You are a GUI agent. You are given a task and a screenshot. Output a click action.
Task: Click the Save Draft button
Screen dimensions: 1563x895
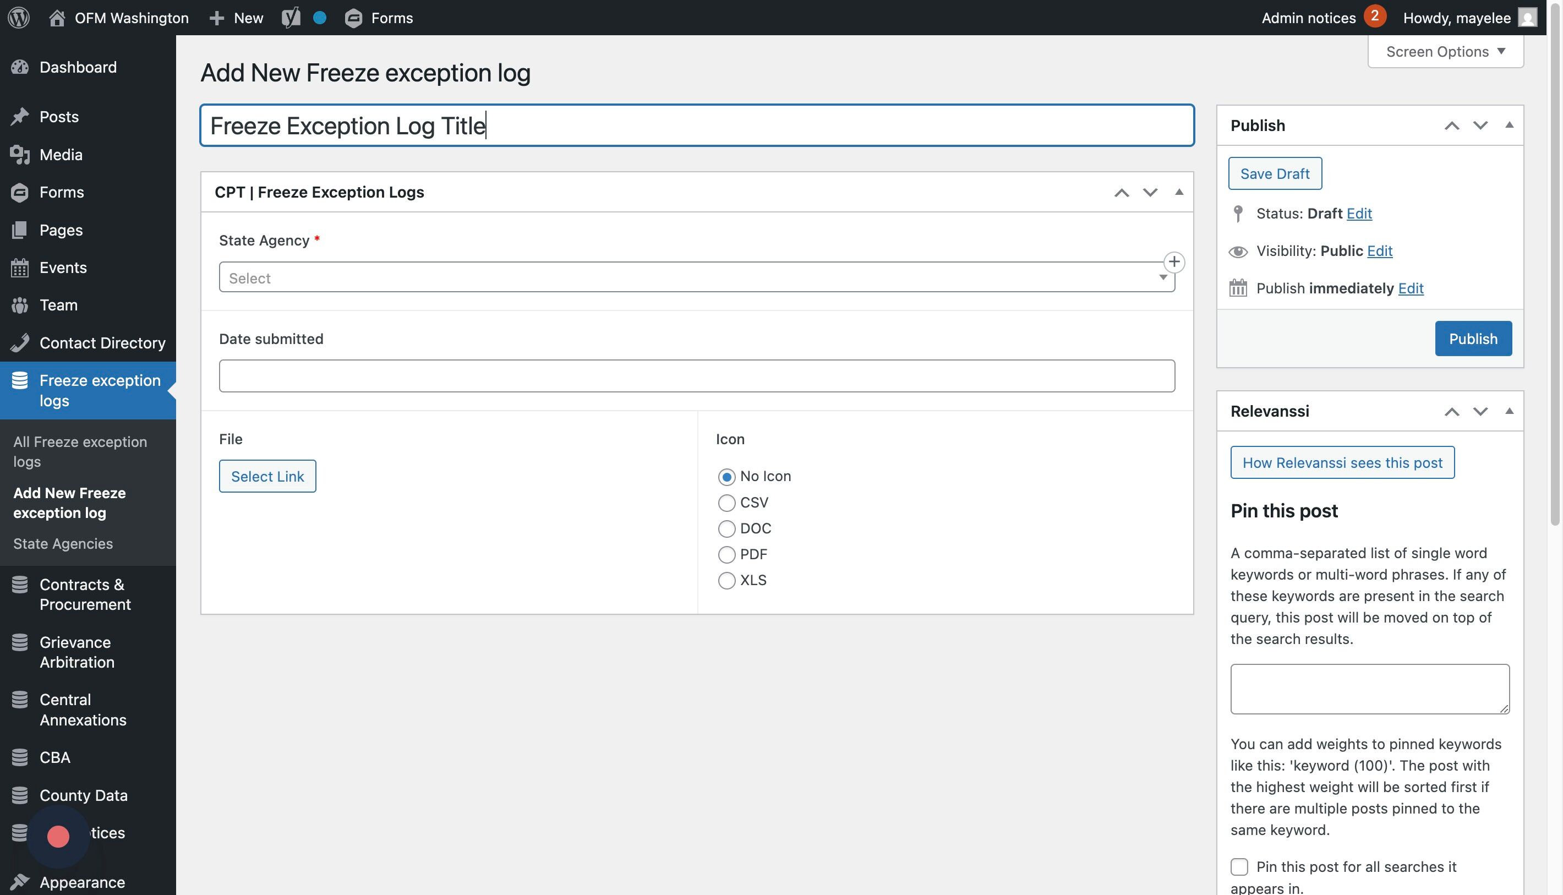[1275, 174]
